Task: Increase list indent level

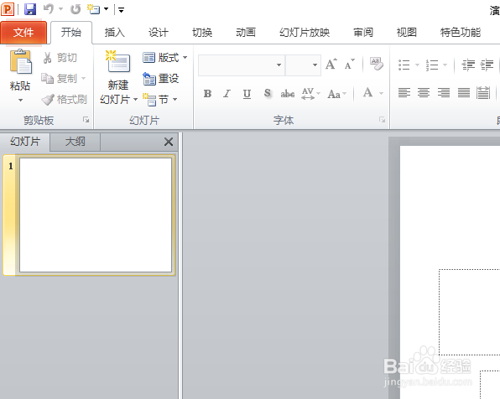Action: coord(487,65)
